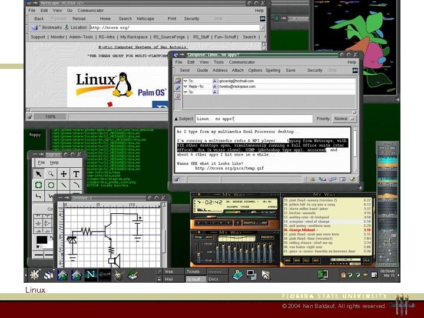The height and width of the screenshot is (318, 424).
Task: Click the song position seek bar
Action: point(237,217)
